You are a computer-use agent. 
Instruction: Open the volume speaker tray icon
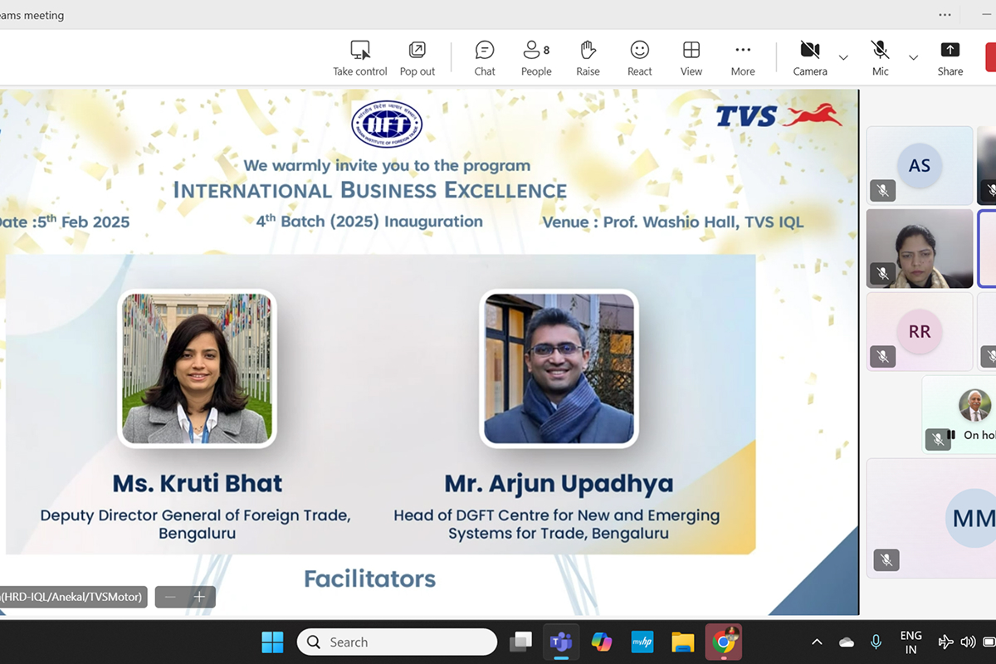[x=968, y=642]
